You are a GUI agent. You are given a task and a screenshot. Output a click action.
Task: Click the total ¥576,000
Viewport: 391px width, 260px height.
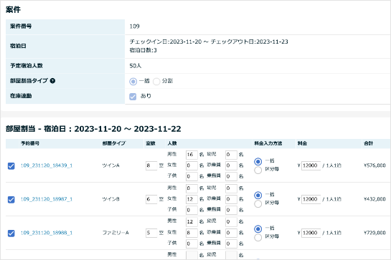[x=374, y=165]
